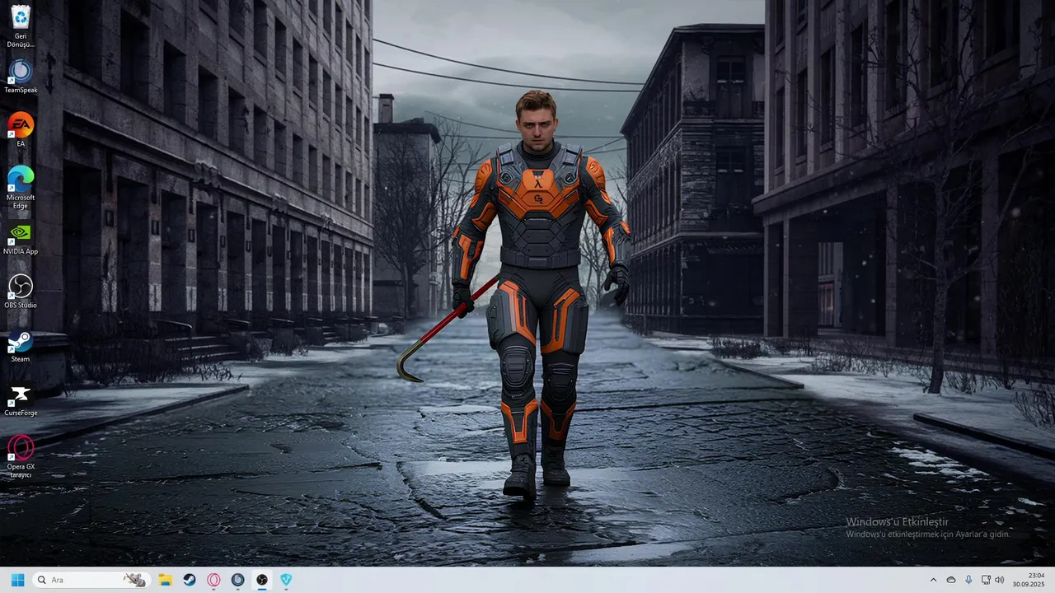
Task: Select the Opera GX tarayıcı desktop shortcut
Action: tap(21, 455)
